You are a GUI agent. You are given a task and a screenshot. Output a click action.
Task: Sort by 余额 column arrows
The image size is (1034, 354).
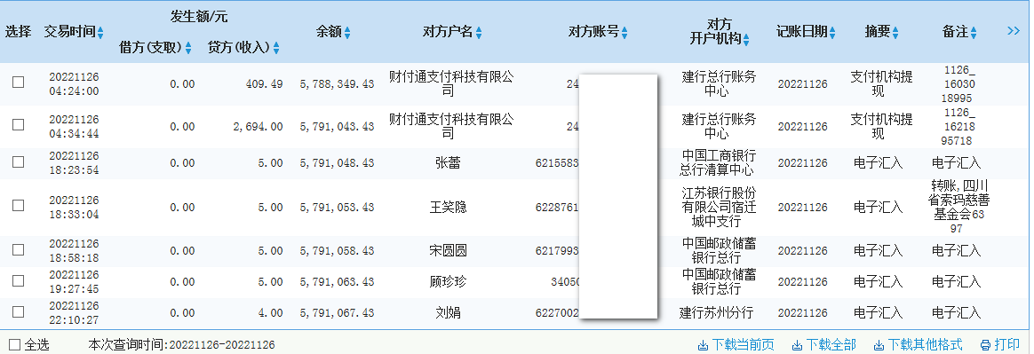coord(347,32)
